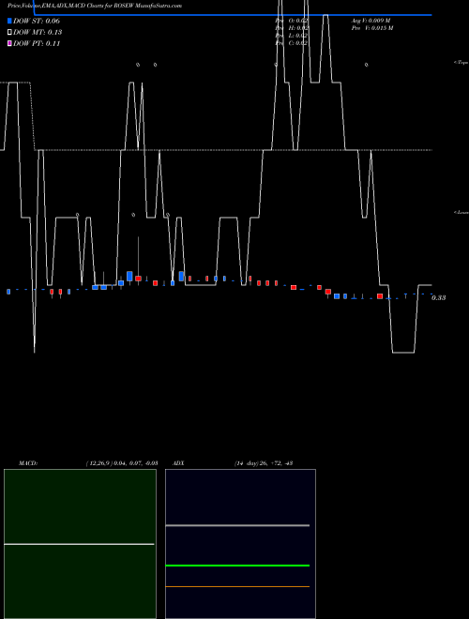The height and width of the screenshot is (619, 469).
Task: Select the 'DOW ST: 0.06' legend text
Action: (37, 21)
